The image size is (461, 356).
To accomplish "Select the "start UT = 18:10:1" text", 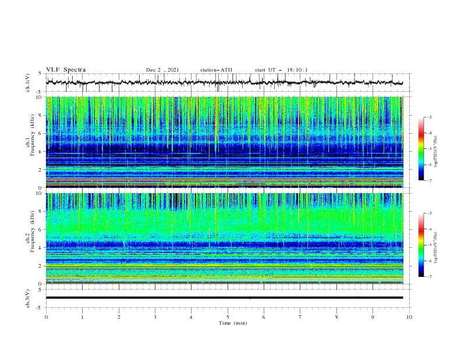I will (281, 70).
